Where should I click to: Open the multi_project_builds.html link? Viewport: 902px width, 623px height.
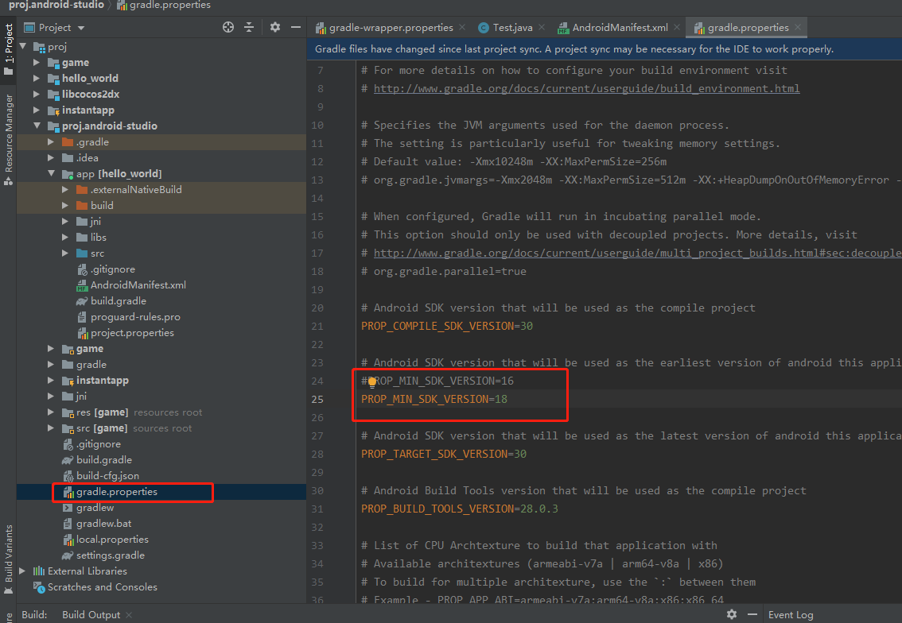point(637,253)
